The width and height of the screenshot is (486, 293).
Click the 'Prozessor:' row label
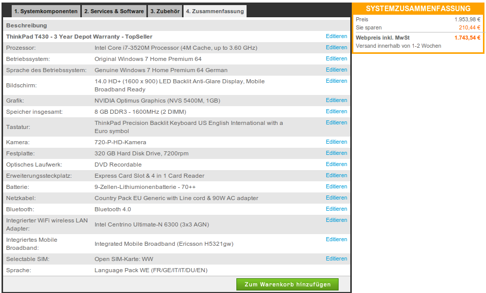(x=21, y=48)
